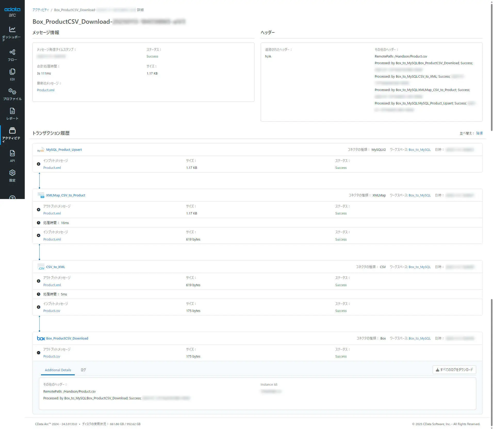Open Box_to_MySQL workspace link in Box row

coord(420,338)
